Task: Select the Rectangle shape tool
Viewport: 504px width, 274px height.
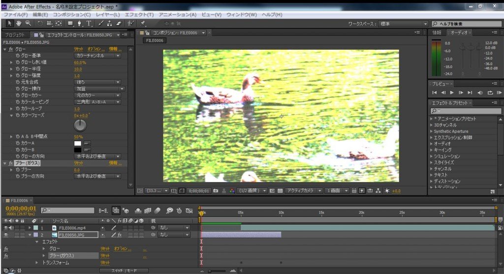Action: click(70, 24)
